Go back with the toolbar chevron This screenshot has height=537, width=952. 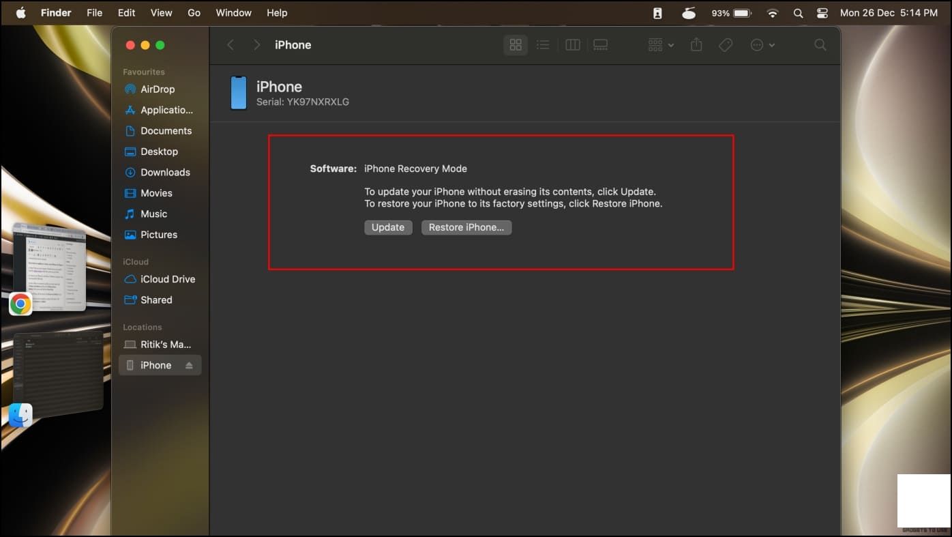(x=230, y=45)
